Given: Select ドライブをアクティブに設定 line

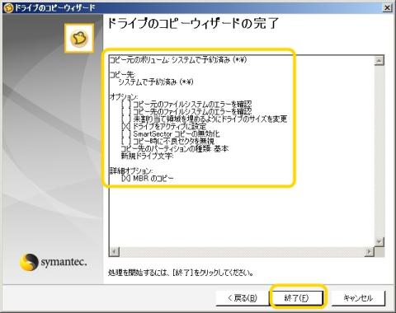Looking at the screenshot, I should coord(164,126).
